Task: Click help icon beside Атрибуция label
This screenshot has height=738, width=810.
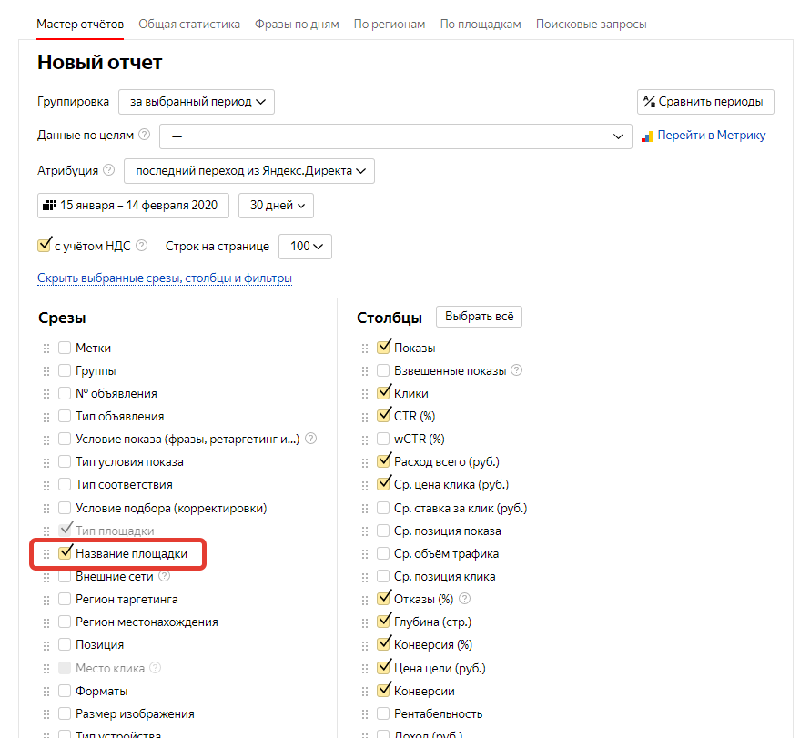Action: [x=108, y=170]
